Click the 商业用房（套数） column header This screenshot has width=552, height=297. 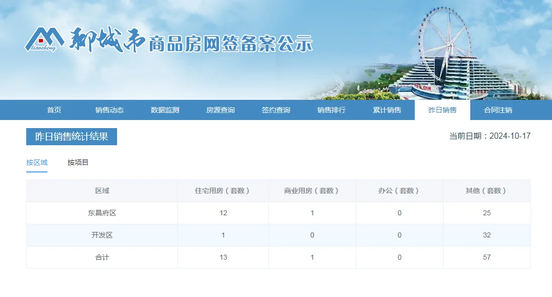312,191
